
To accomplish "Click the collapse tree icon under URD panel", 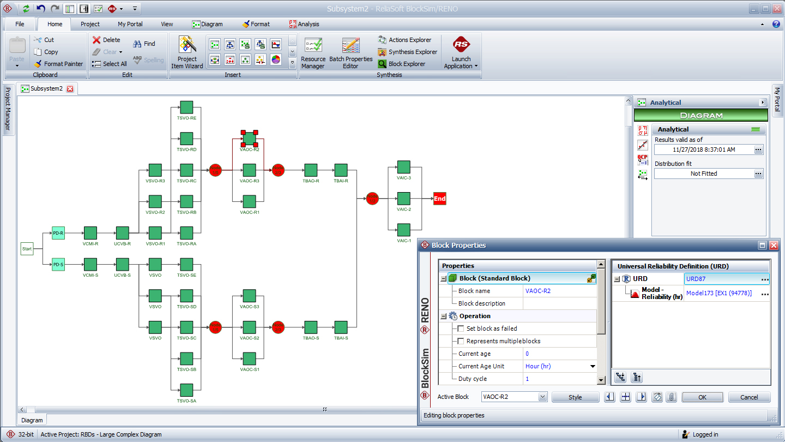I will (637, 377).
